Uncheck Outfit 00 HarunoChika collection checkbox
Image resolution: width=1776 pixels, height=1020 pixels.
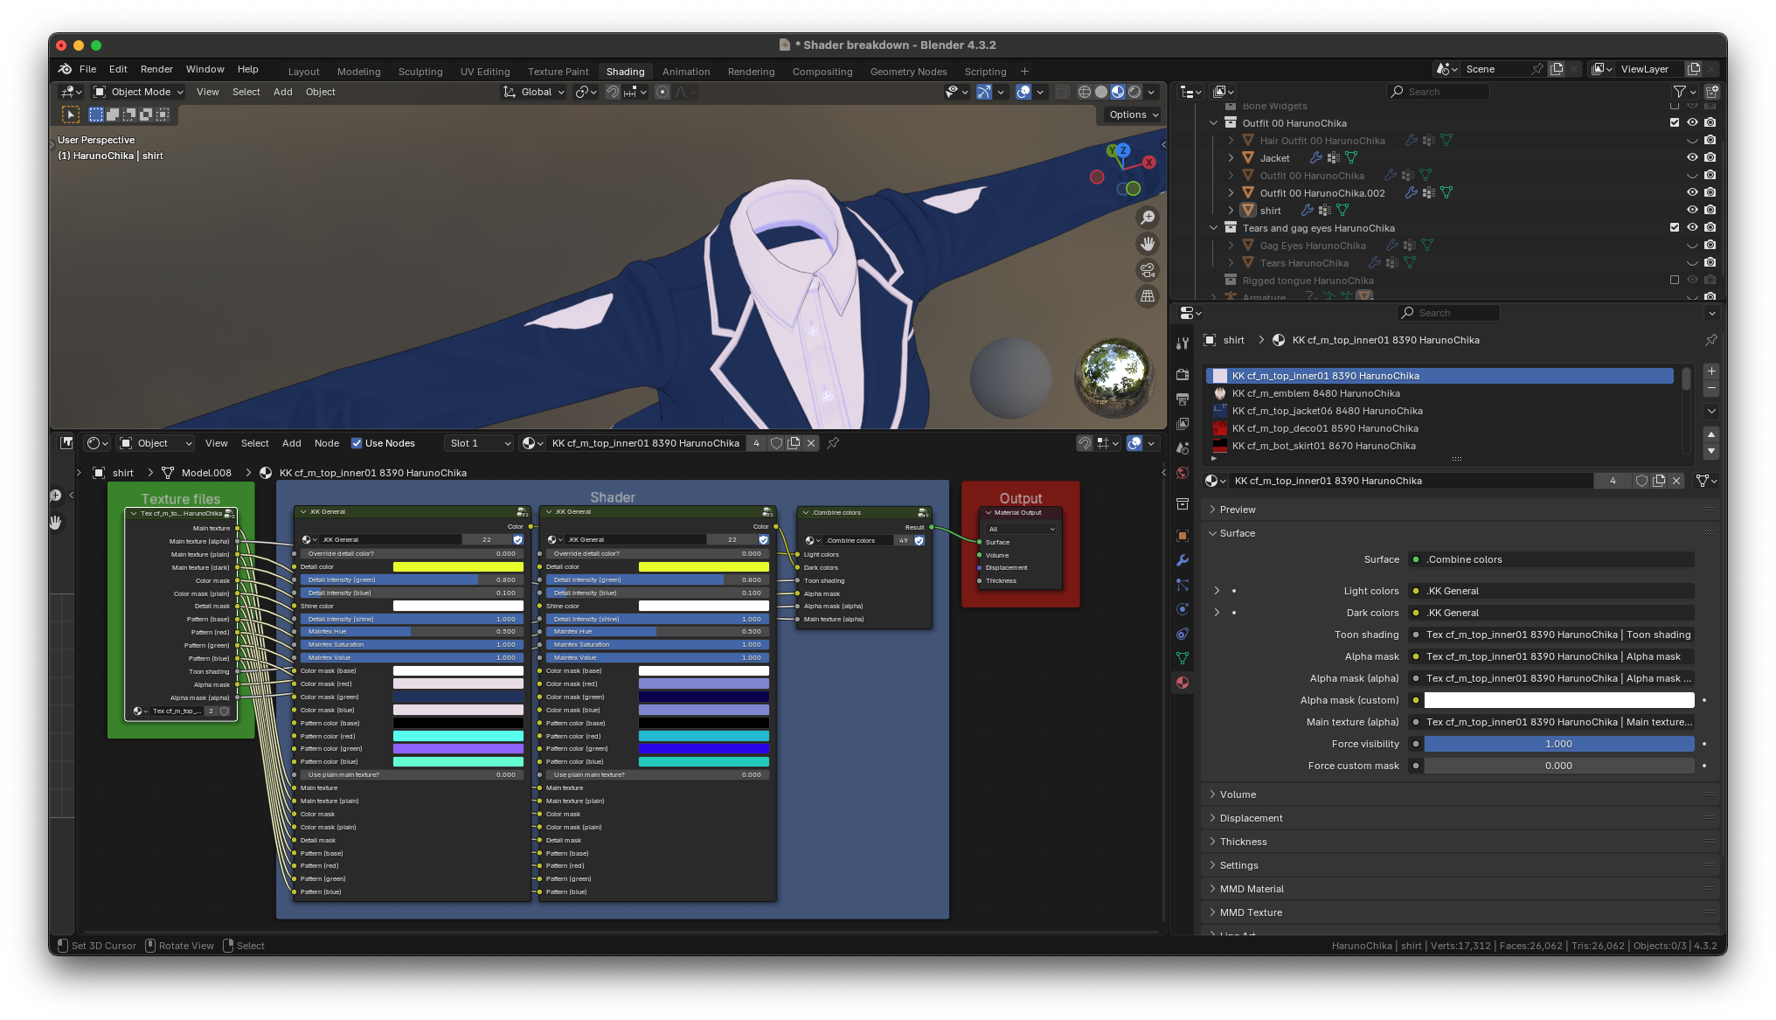(x=1675, y=122)
